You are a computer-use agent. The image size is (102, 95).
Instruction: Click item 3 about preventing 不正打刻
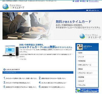click(x=17, y=83)
